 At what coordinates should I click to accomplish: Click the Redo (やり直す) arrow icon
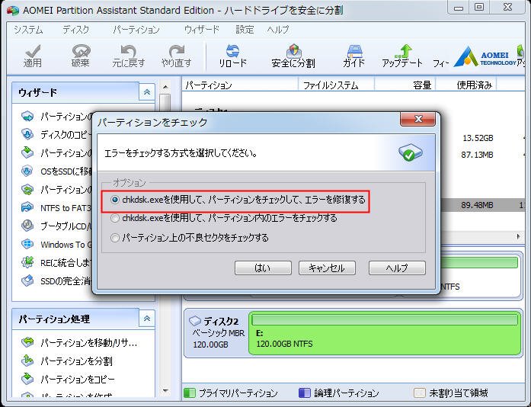[x=177, y=51]
